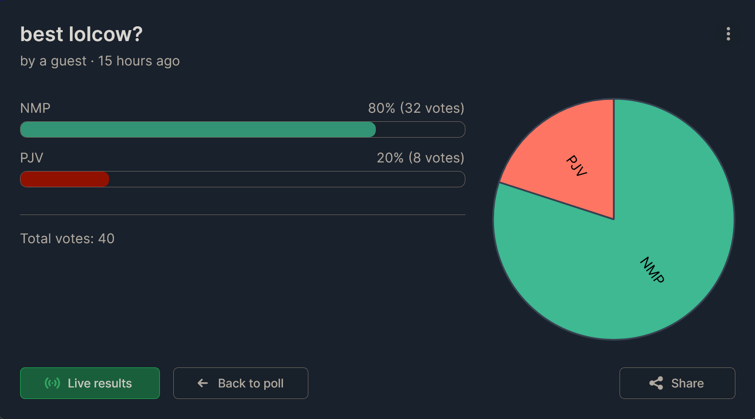Click the Total votes: 40 text
The height and width of the screenshot is (419, 755).
pos(68,238)
